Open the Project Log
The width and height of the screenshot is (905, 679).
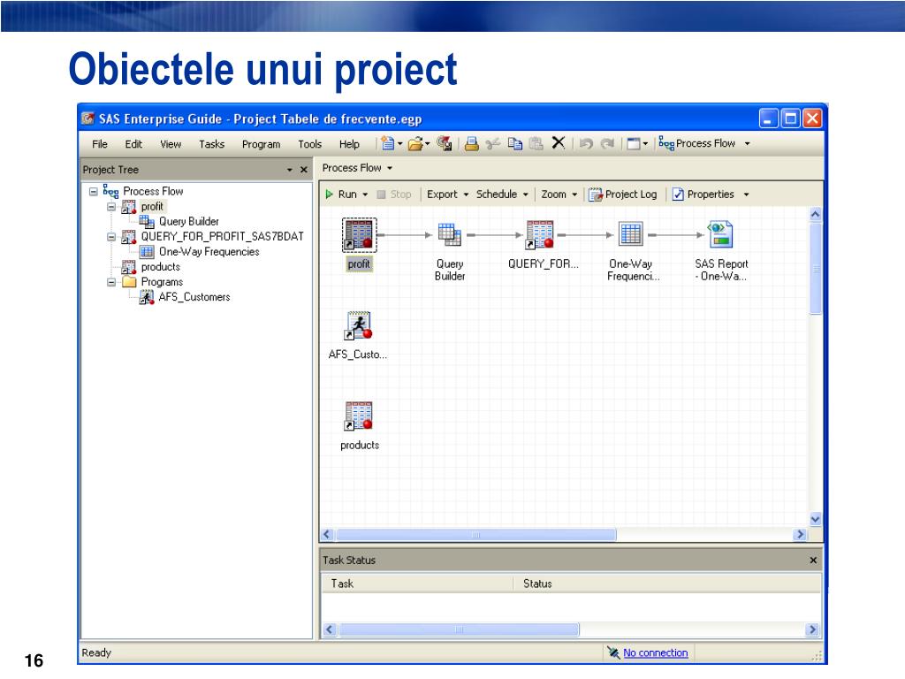tap(623, 195)
